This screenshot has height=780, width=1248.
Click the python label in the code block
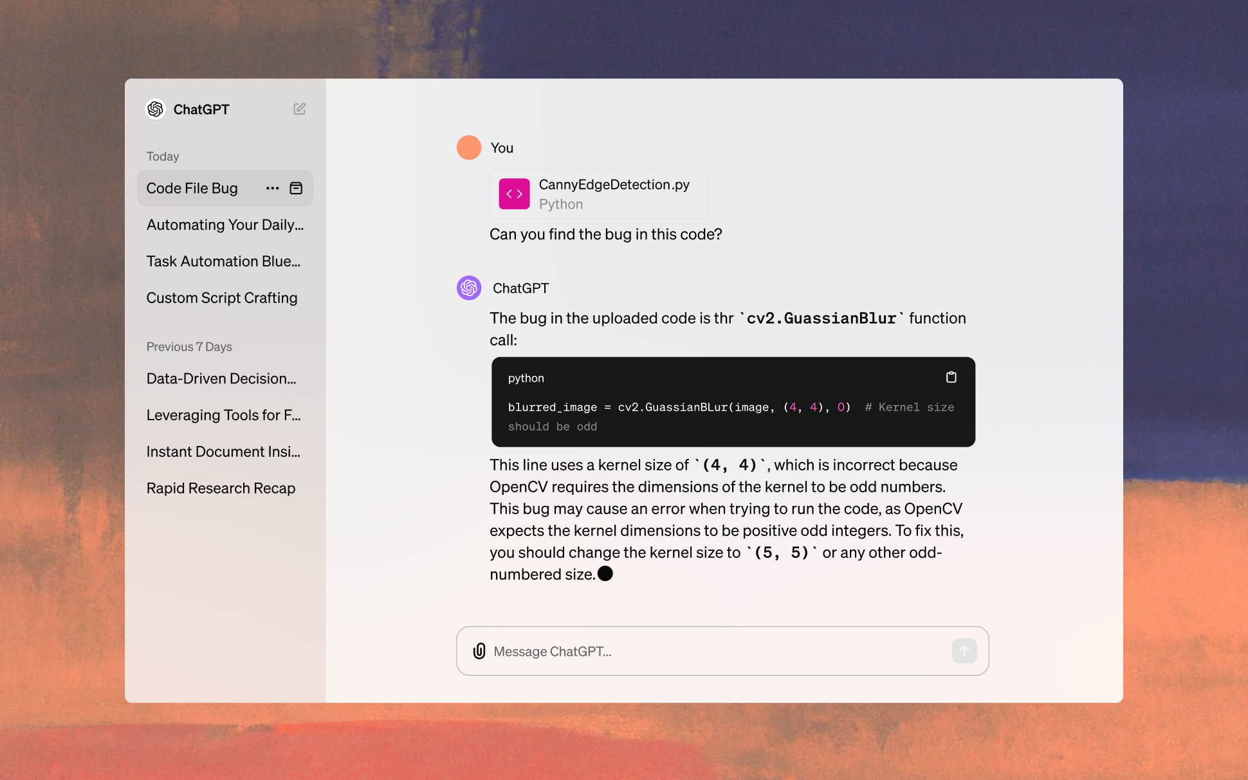pyautogui.click(x=526, y=378)
